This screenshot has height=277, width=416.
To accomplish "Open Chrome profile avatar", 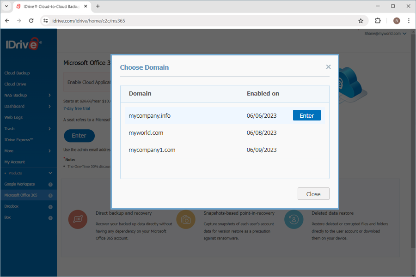I will pyautogui.click(x=397, y=21).
